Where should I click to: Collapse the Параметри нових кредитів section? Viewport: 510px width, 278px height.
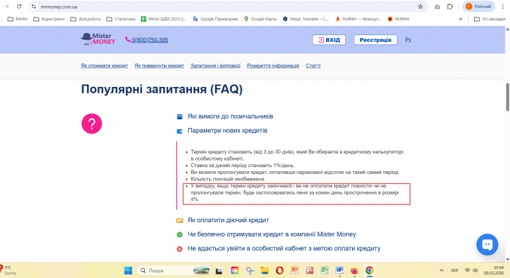pyautogui.click(x=227, y=131)
